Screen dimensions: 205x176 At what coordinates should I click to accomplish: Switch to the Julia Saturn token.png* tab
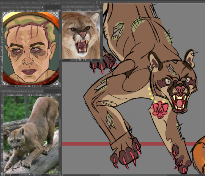(x=32, y=7)
